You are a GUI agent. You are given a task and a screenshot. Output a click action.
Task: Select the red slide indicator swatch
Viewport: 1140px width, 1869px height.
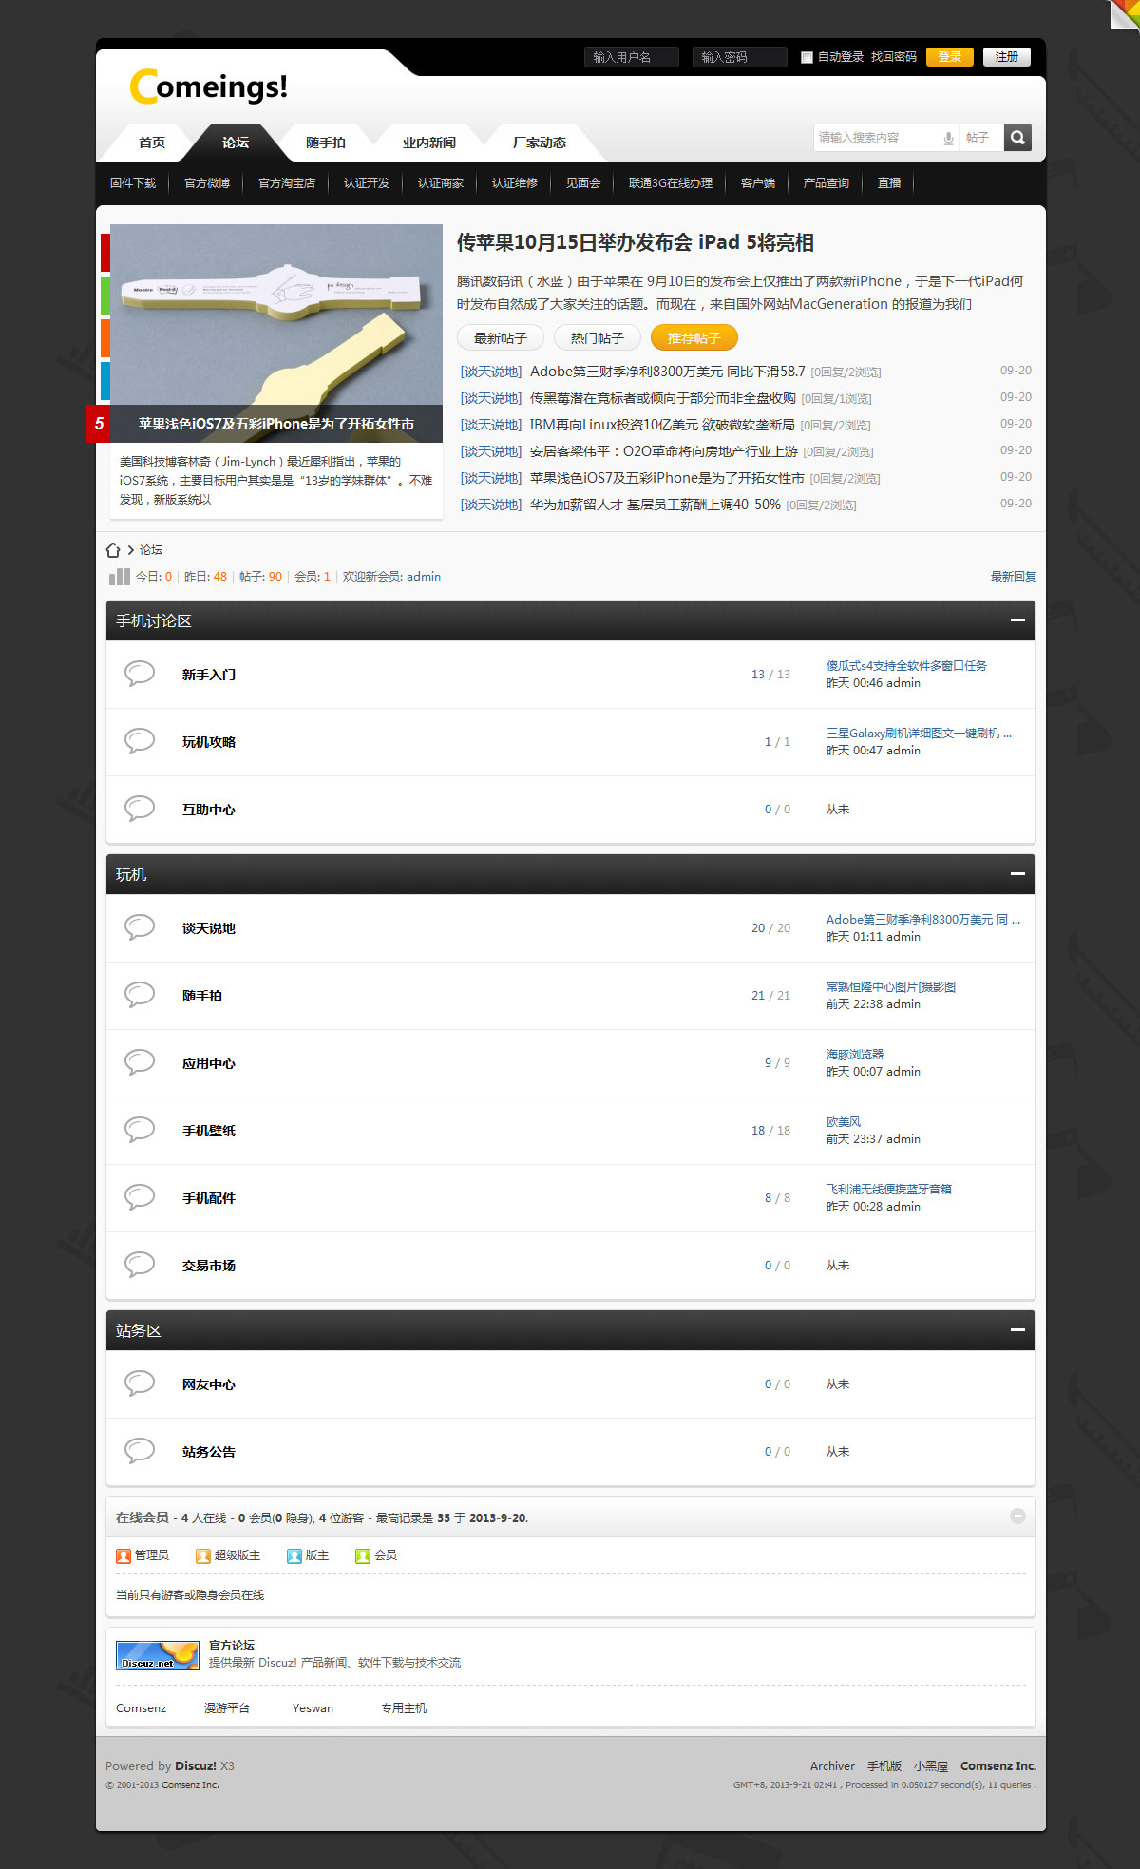coord(105,253)
